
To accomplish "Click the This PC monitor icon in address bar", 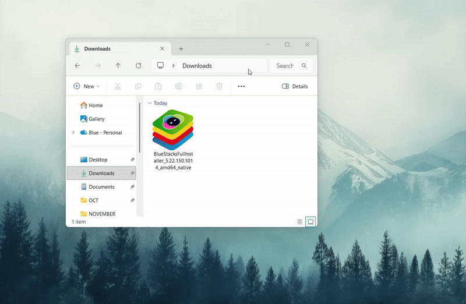I will click(161, 65).
